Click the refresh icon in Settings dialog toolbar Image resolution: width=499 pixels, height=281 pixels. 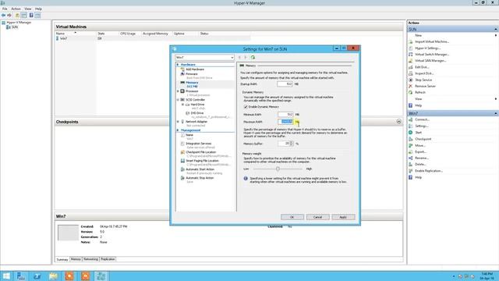pyautogui.click(x=253, y=57)
